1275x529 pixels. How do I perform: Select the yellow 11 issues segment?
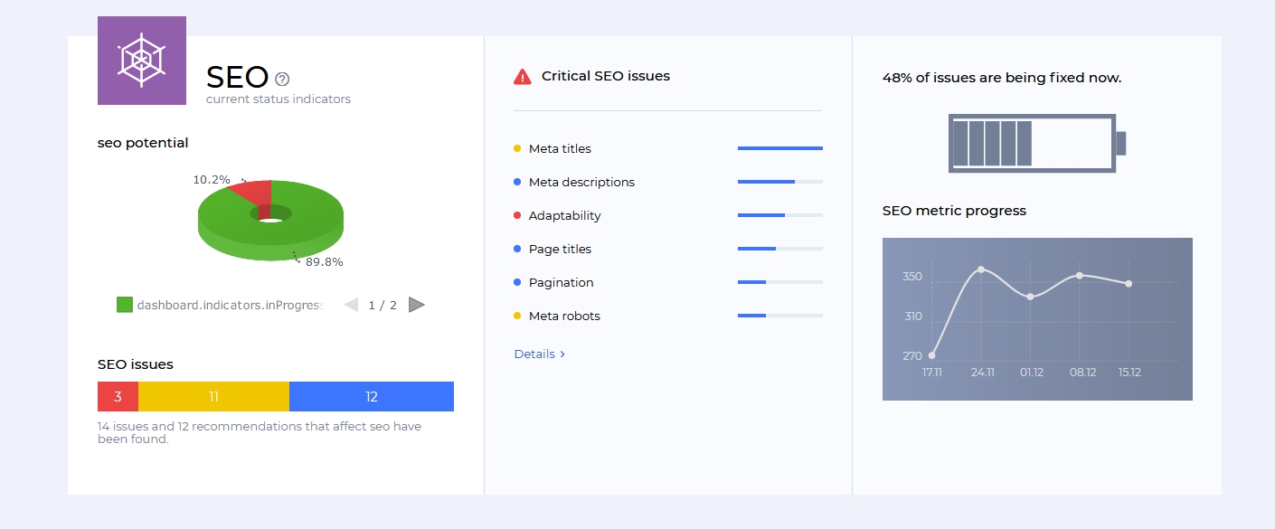[213, 397]
